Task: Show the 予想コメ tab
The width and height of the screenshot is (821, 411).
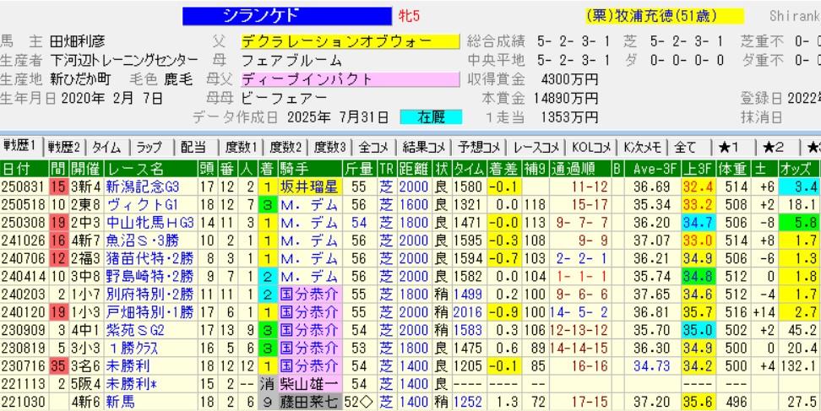Action: click(x=479, y=146)
